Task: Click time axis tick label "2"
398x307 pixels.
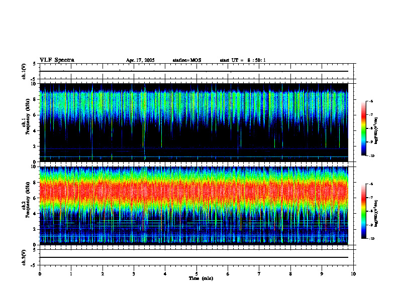Action: tap(103, 274)
